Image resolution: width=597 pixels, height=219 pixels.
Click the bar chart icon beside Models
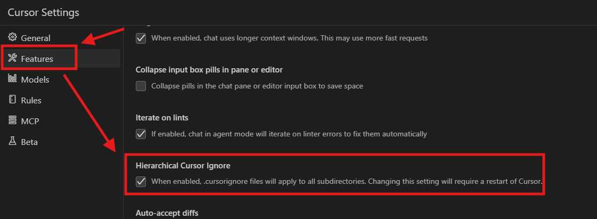click(12, 79)
